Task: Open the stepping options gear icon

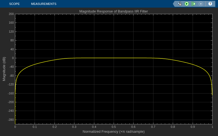Action: tap(180, 4)
